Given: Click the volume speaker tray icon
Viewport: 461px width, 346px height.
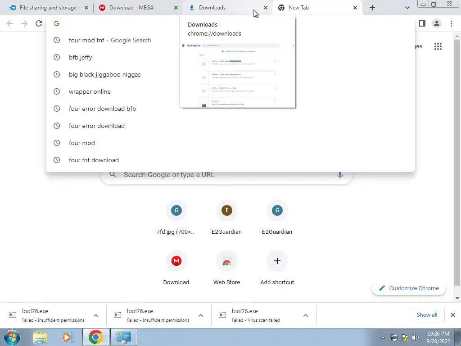Looking at the screenshot, I should (416, 337).
